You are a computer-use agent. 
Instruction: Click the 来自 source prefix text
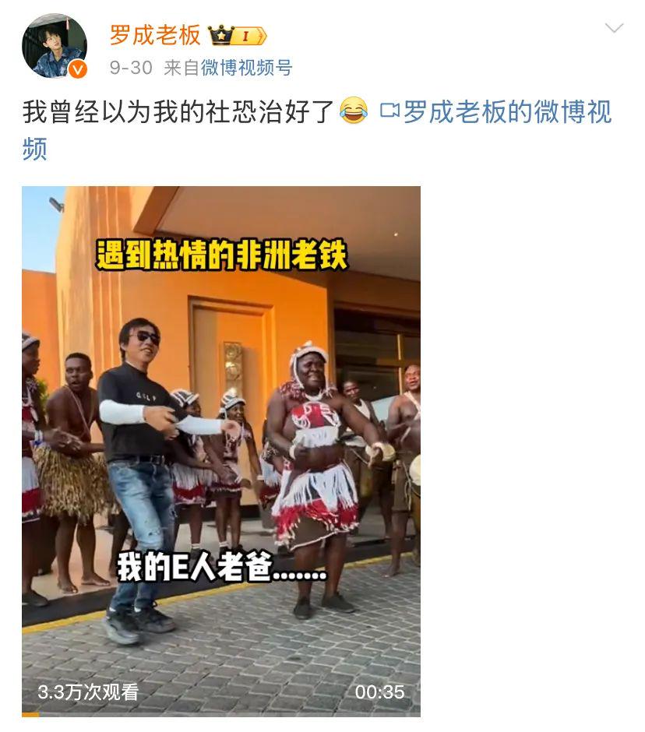point(182,68)
